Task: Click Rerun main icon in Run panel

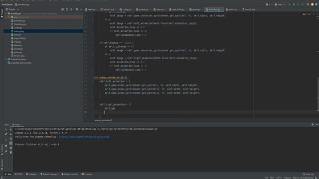Action: 6,129
